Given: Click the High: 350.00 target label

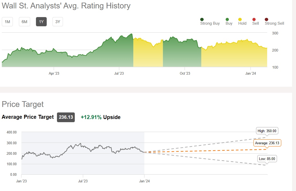Looking at the screenshot, I should coord(267,131).
